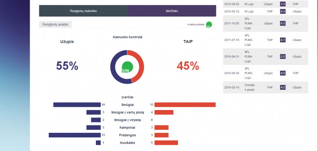Click the Užupis team name heading

tap(67, 42)
